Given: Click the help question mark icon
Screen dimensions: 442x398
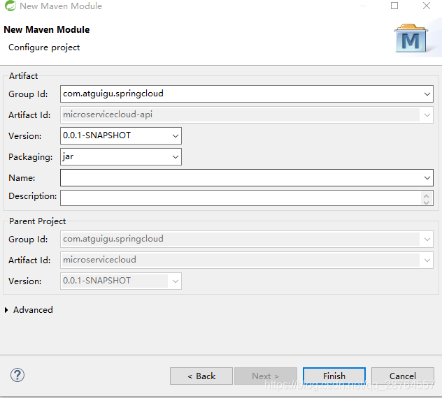Looking at the screenshot, I should click(17, 375).
